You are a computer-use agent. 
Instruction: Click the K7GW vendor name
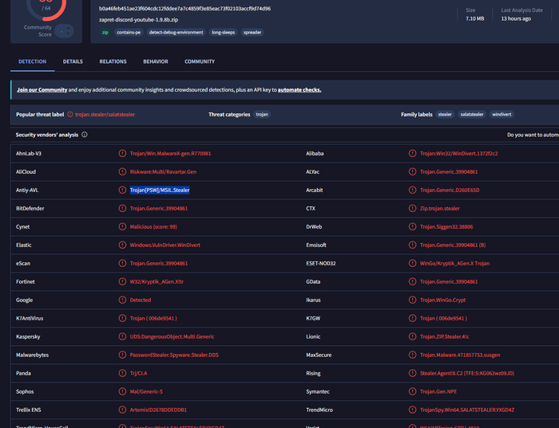(313, 318)
